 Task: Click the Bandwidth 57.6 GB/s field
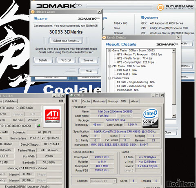click(x=49, y=162)
